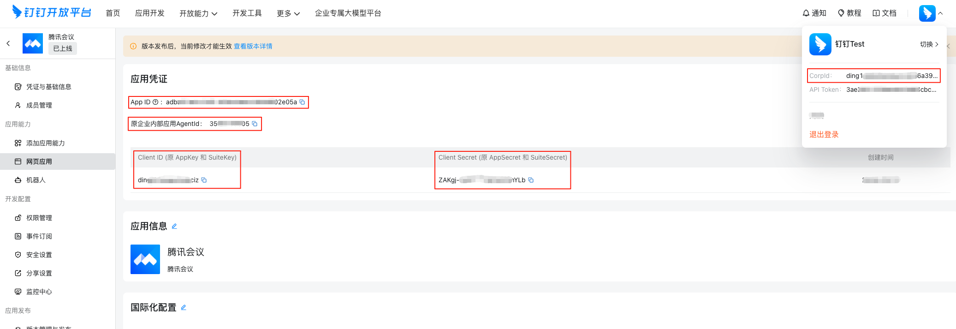Image resolution: width=956 pixels, height=329 pixels.
Task: Click the info icon in version banner
Action: pyautogui.click(x=133, y=46)
